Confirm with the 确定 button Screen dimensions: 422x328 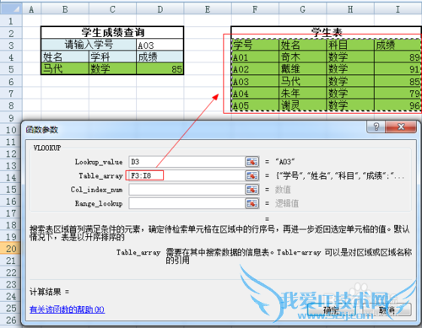[331, 310]
